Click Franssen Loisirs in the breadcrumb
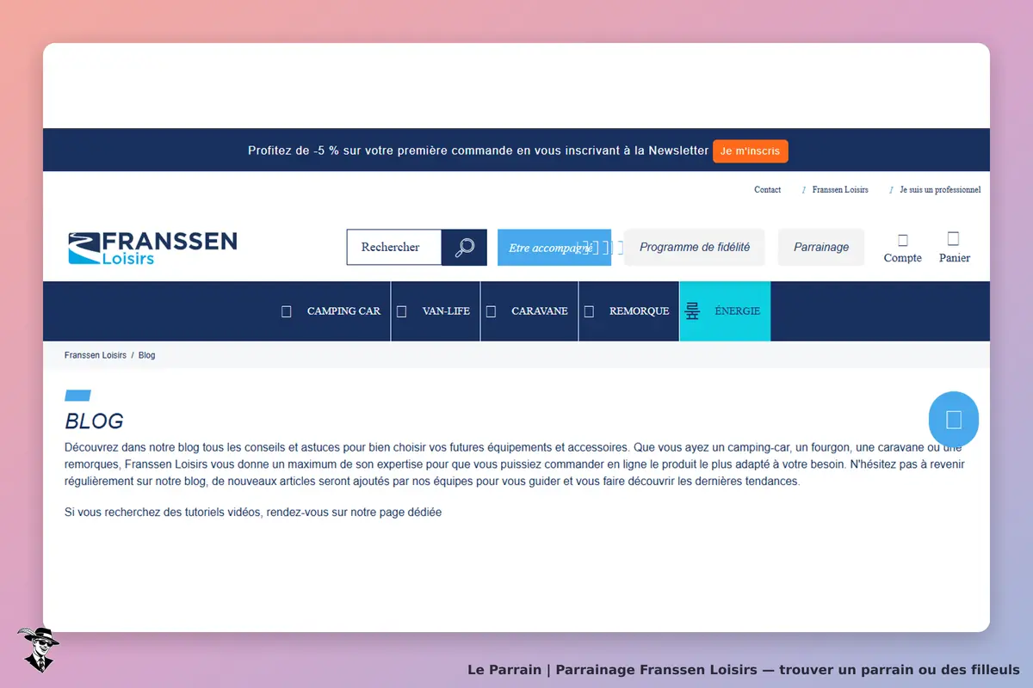1033x688 pixels. coord(96,355)
